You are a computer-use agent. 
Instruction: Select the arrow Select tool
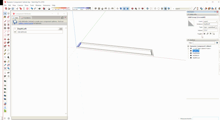click(x=5, y=13)
